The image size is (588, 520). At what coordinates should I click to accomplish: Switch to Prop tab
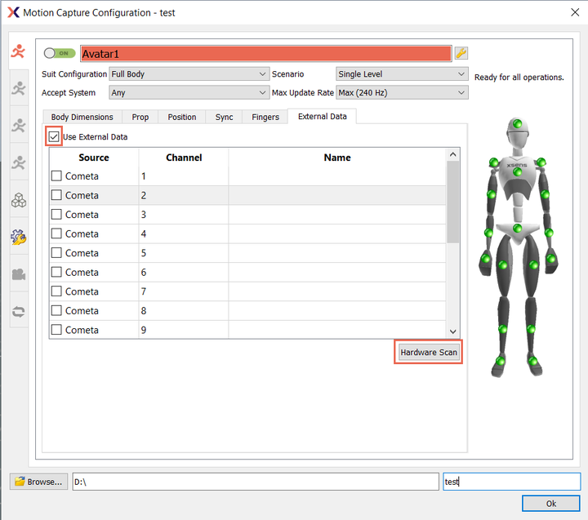point(140,117)
